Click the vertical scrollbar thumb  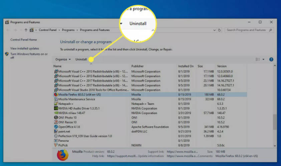pos(275,122)
